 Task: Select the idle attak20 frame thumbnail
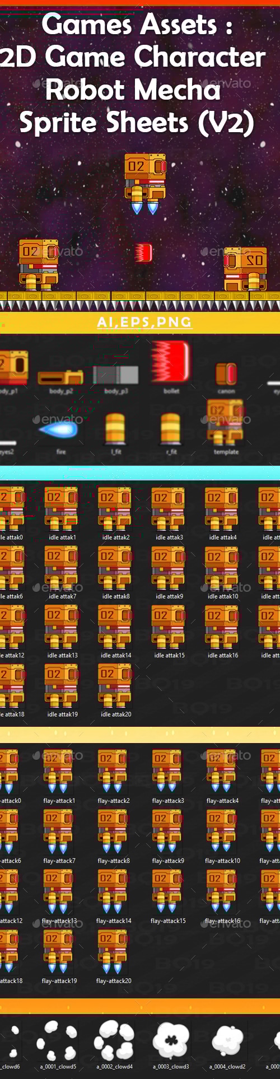[115, 686]
